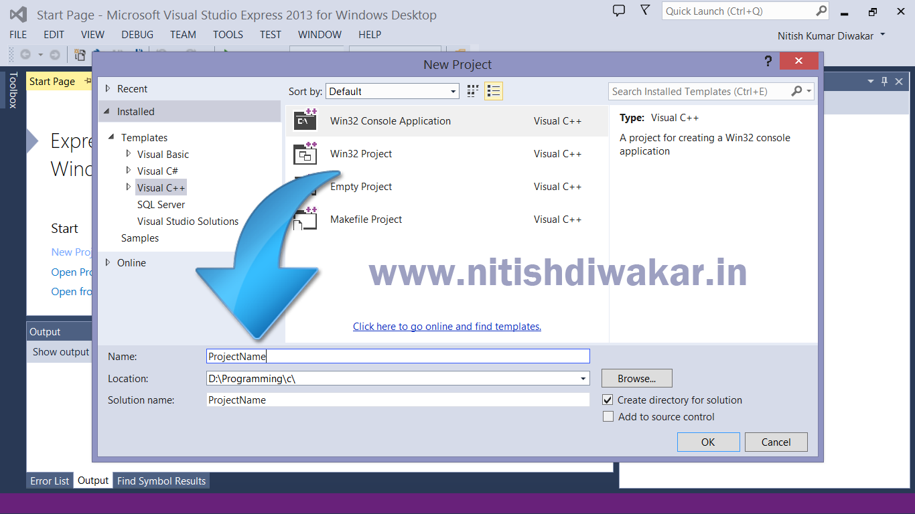This screenshot has height=514, width=915.
Task: Open the Toolbox side tab
Action: [x=13, y=90]
